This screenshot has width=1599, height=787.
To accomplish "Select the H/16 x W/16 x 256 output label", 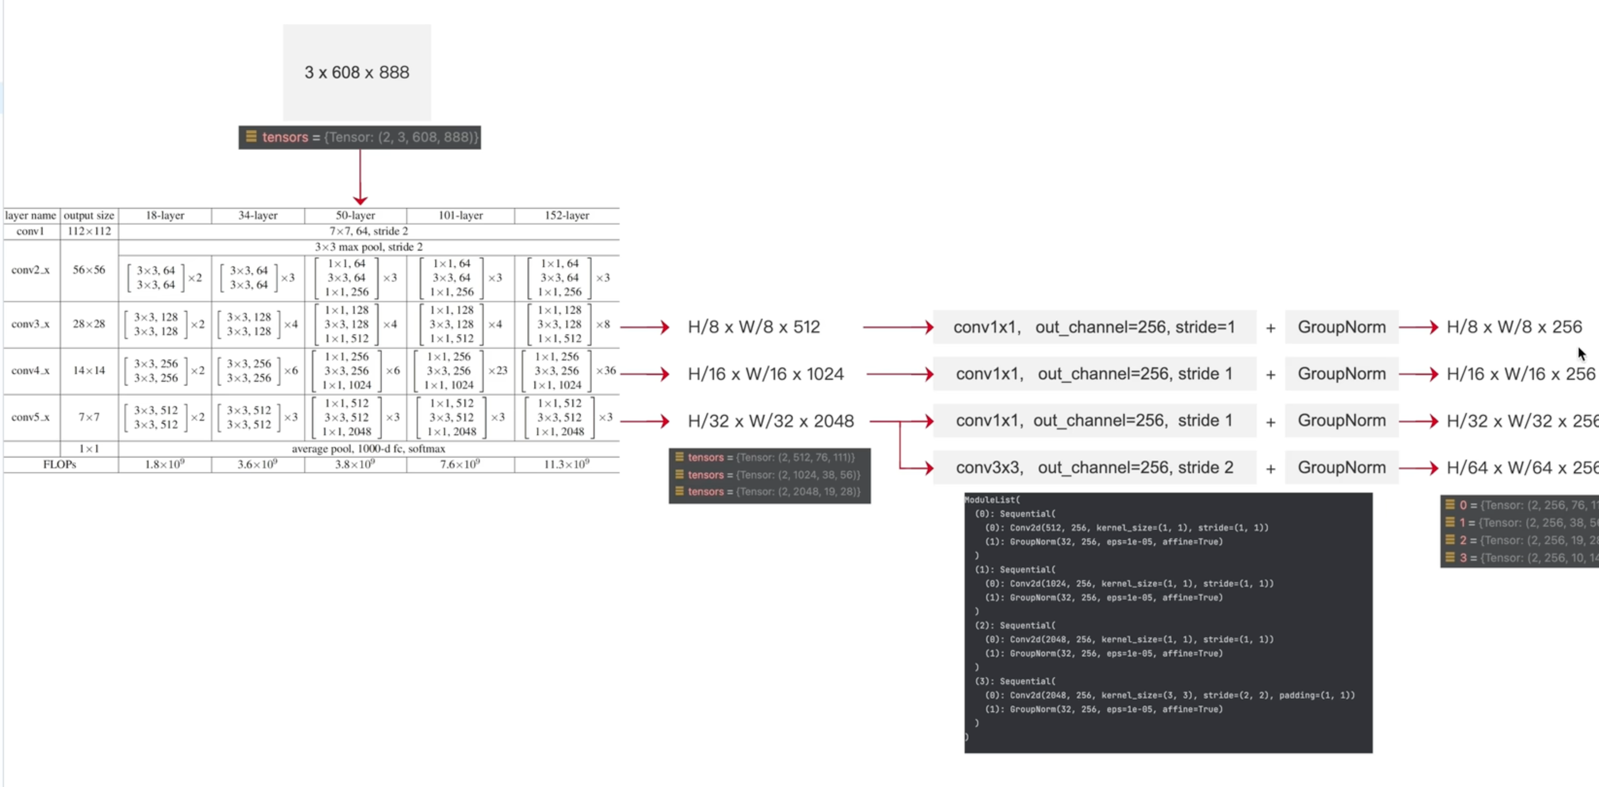I will pos(1521,374).
